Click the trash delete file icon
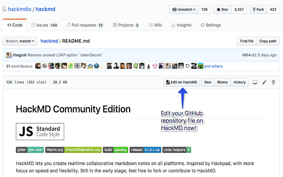The width and height of the screenshot is (283, 177). coord(273,82)
